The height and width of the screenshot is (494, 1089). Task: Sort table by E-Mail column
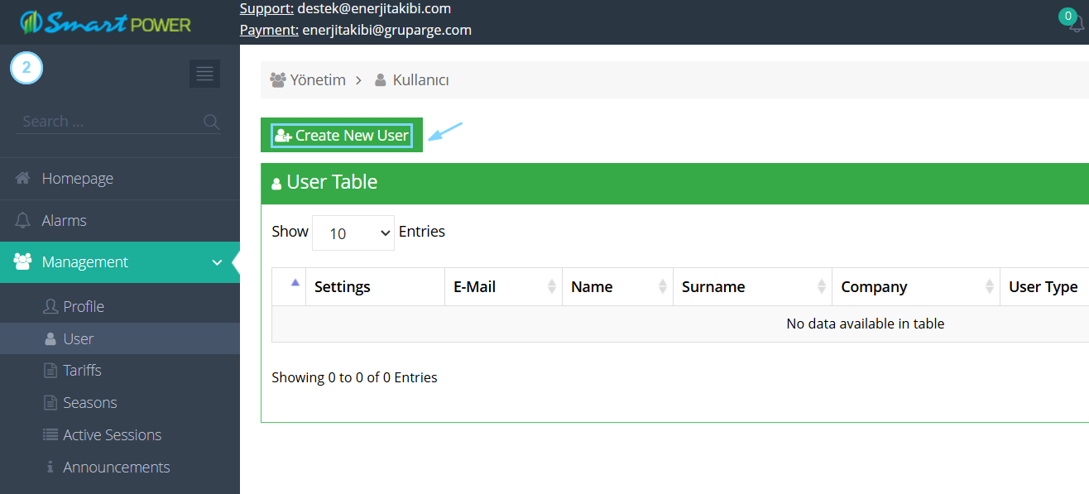[503, 287]
